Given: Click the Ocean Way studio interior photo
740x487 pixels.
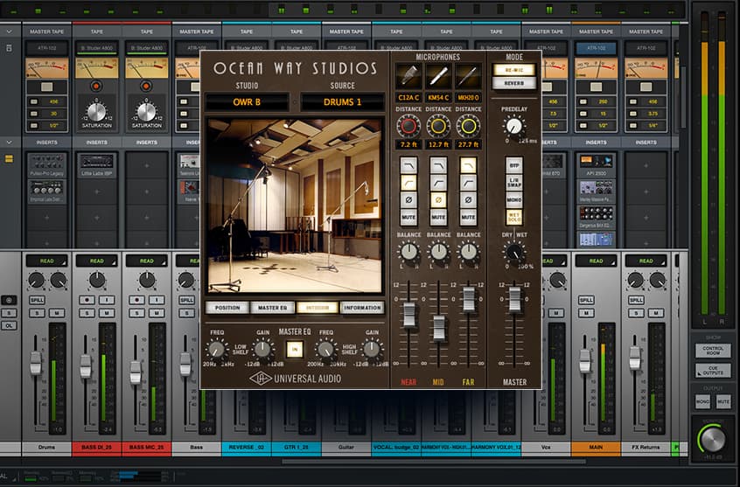Looking at the screenshot, I should 295,205.
